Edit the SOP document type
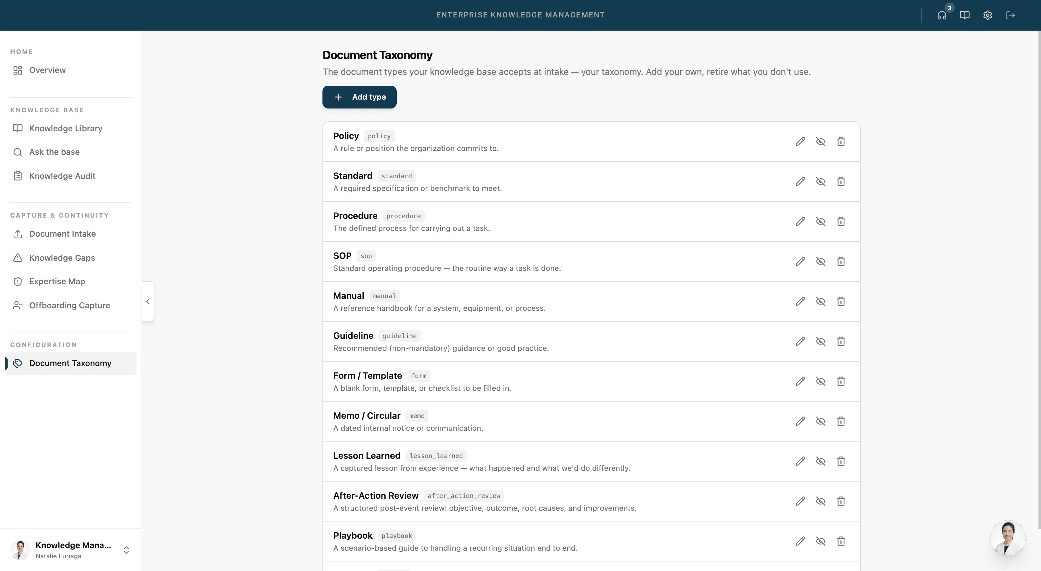 tap(800, 261)
